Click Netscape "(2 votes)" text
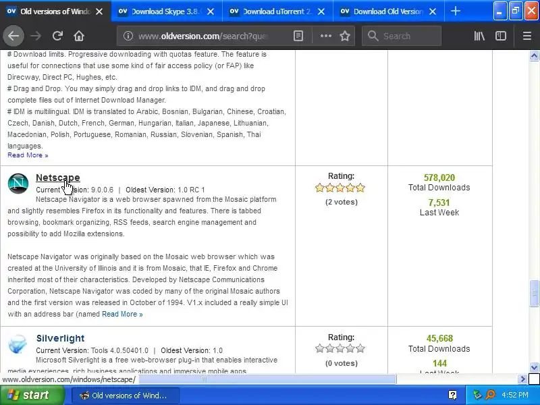This screenshot has height=405, width=540. [342, 202]
